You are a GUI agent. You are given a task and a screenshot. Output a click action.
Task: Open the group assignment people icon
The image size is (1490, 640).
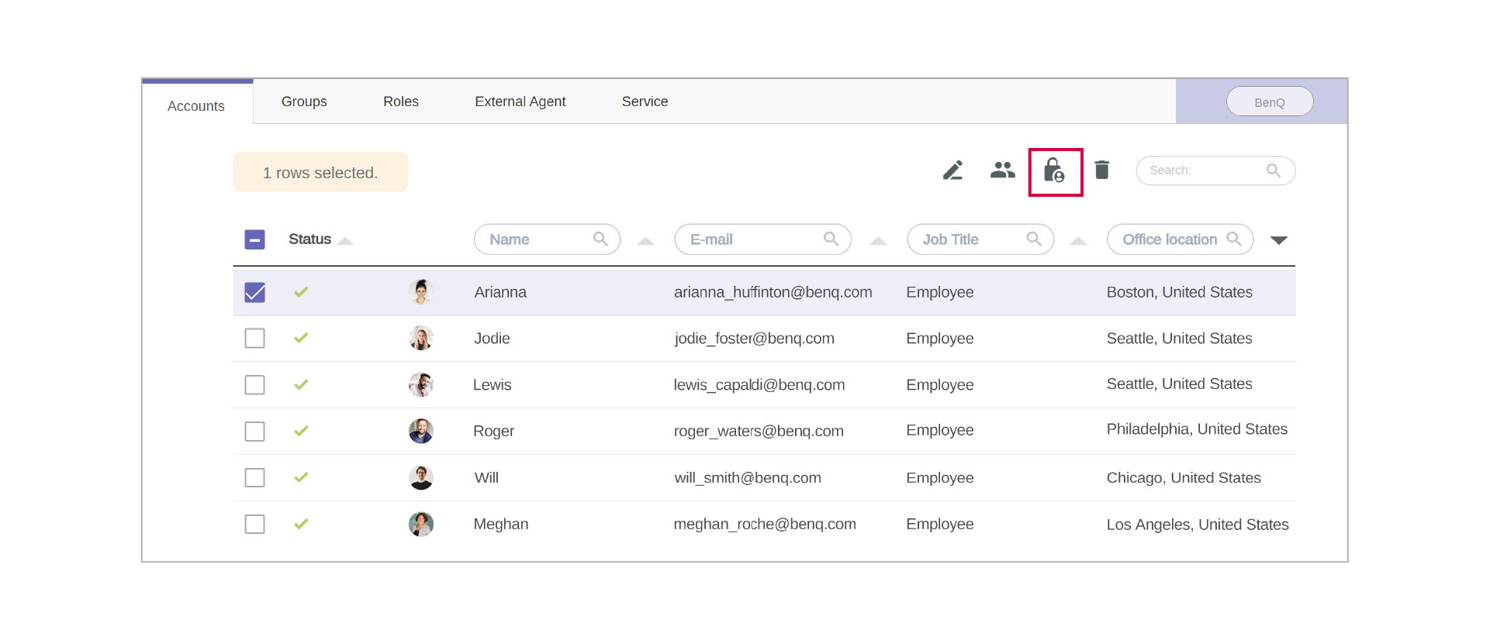pos(1002,170)
